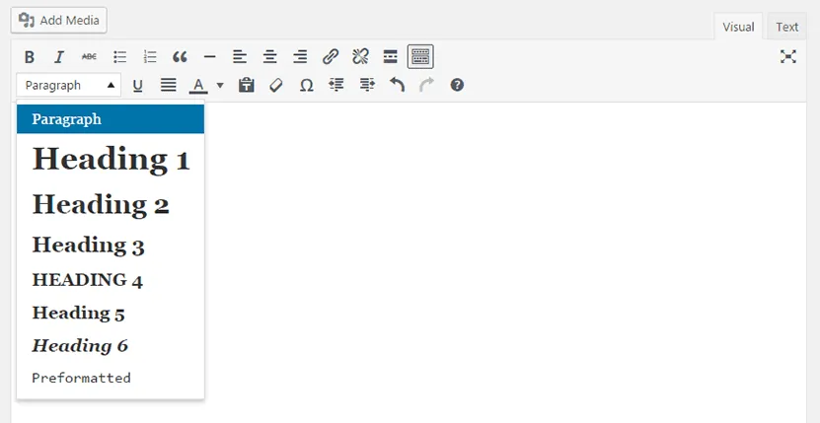
Task: Insert a link with chain icon
Action: click(331, 57)
